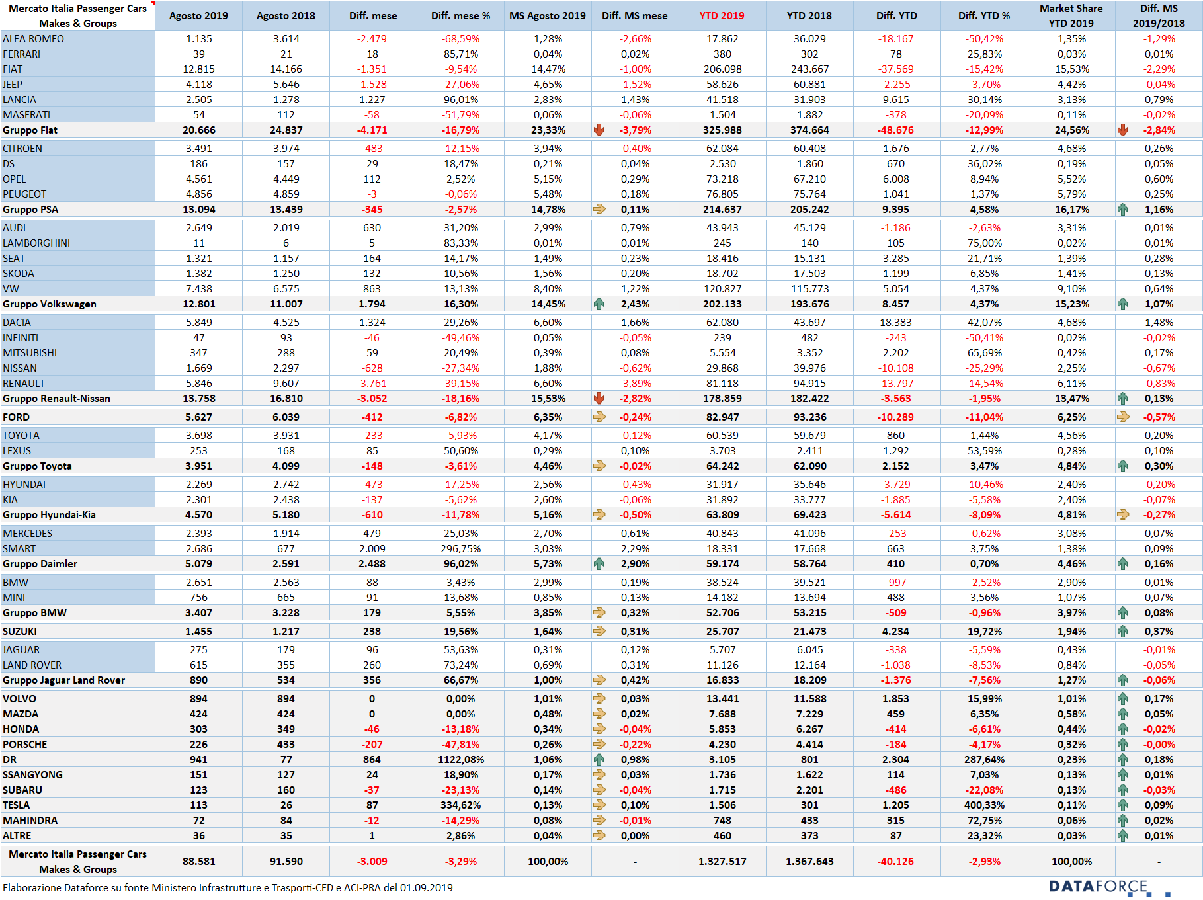The image size is (1203, 900).
Task: Click Gruppo Renault-Nissan green up arrow icon
Action: pos(1123,399)
